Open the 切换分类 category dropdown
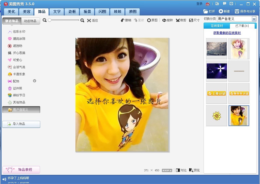Screen dimensions: 260x184 (254, 19)
